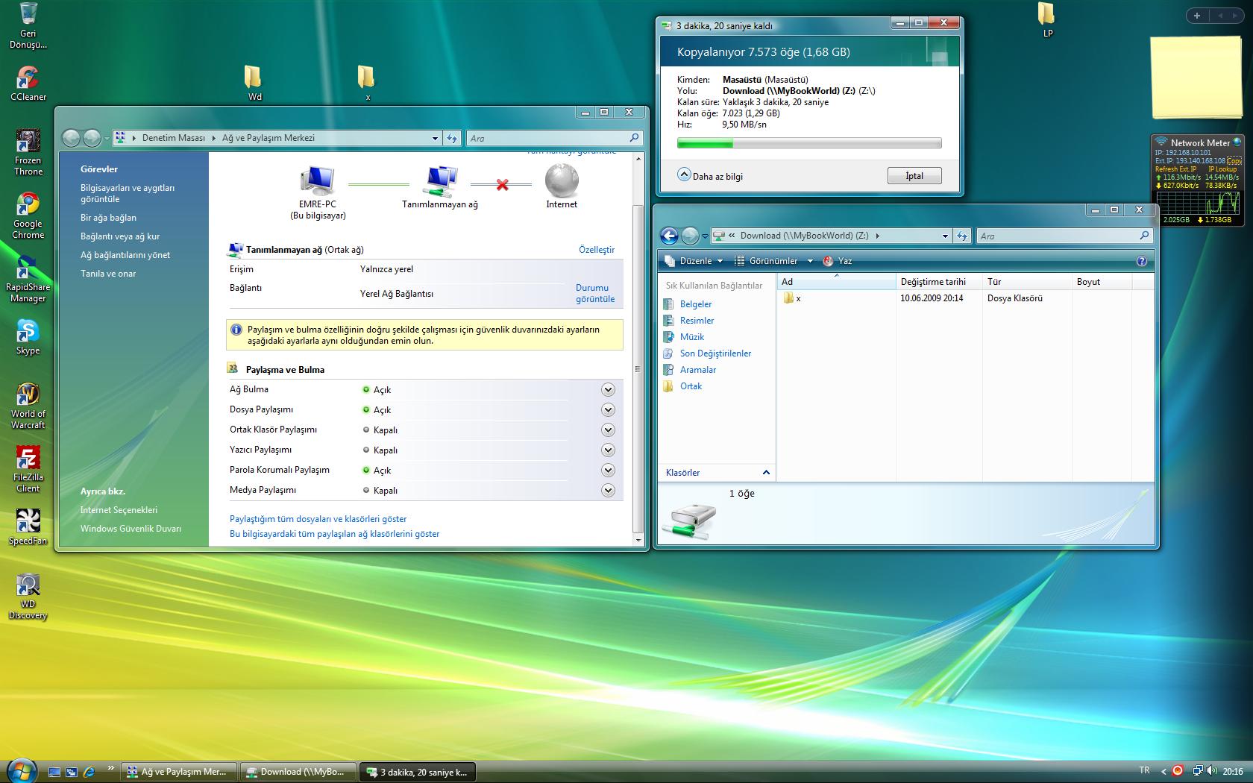Open Windows Güvenlik Duvarı link
The height and width of the screenshot is (783, 1253).
point(131,529)
